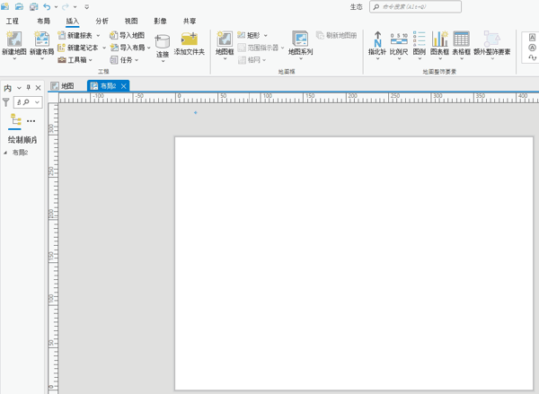Select the 矩形 (Rectangle) shape tool

click(249, 35)
